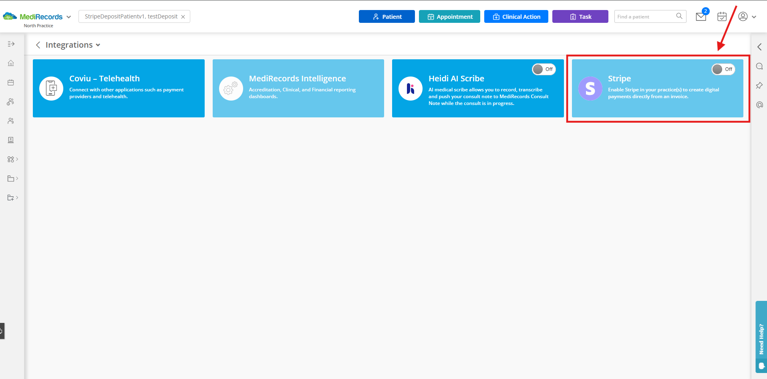Open the contacts people icon in sidebar
This screenshot has width=767, height=379.
click(11, 121)
